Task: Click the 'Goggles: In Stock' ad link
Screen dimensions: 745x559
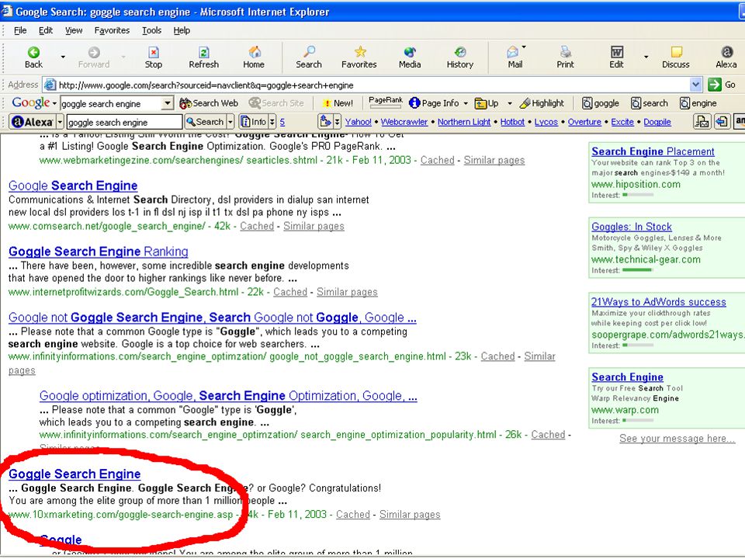Action: tap(632, 227)
